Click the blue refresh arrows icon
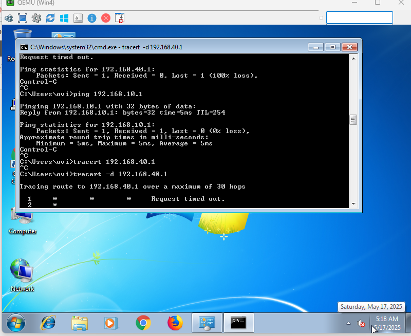411x336 pixels. [x=50, y=18]
